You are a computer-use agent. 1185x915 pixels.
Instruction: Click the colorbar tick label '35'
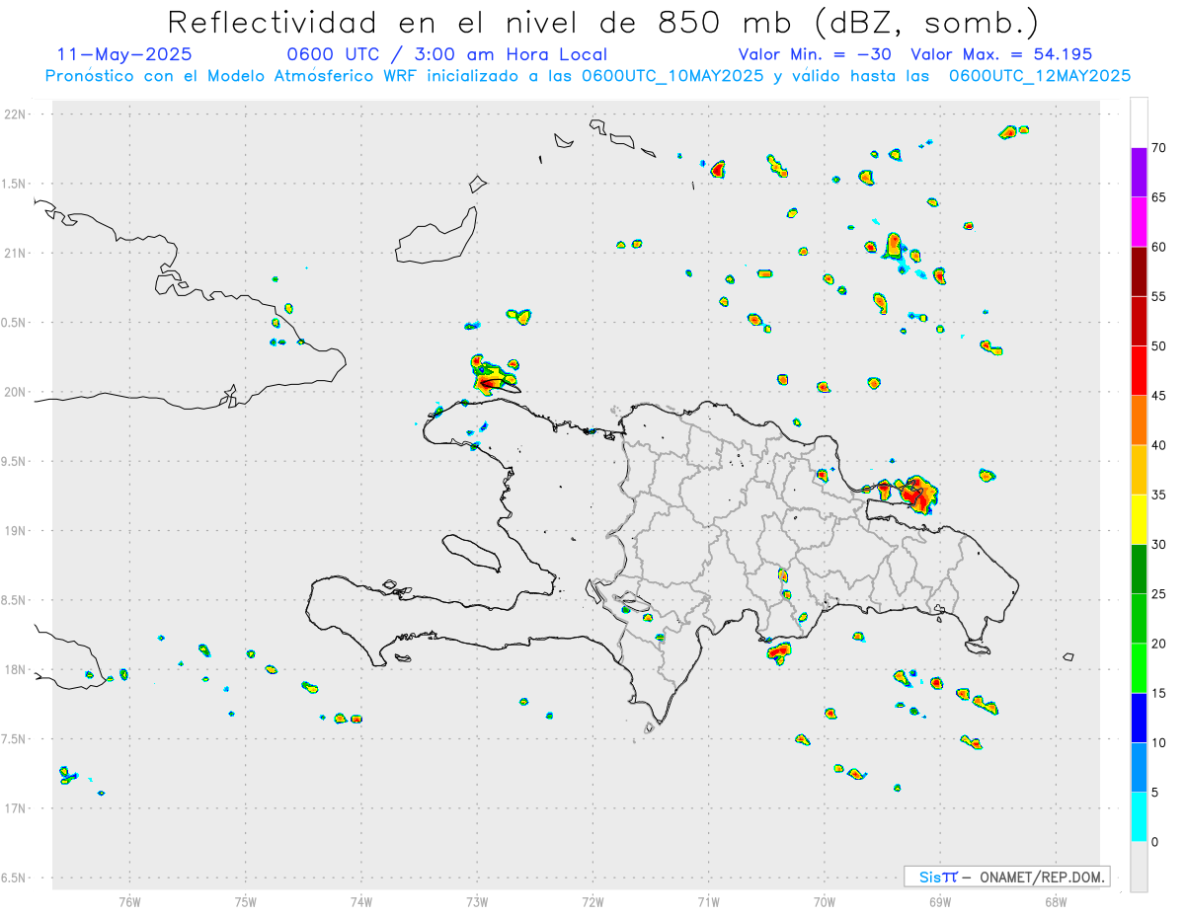[x=1158, y=495]
